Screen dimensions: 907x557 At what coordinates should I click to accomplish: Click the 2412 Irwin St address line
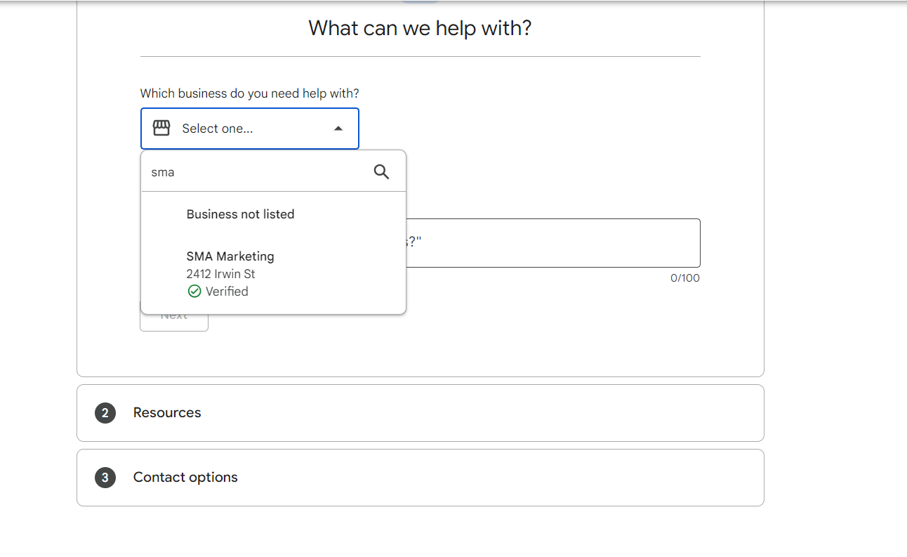coord(220,274)
